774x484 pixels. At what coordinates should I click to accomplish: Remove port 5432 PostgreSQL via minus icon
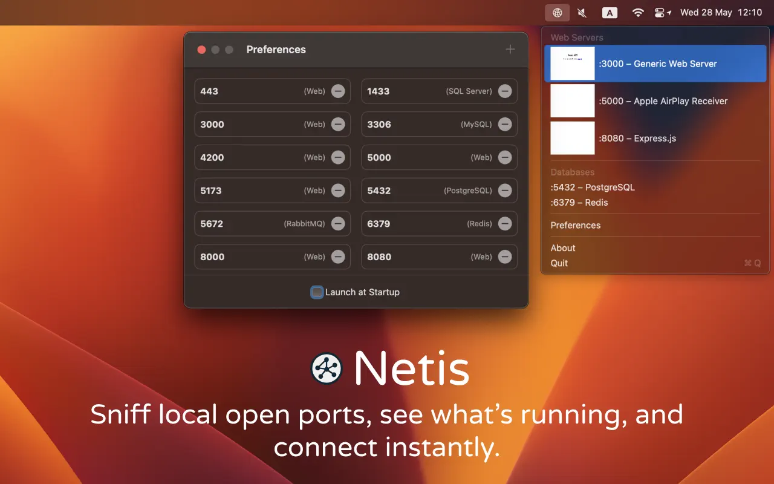point(505,190)
